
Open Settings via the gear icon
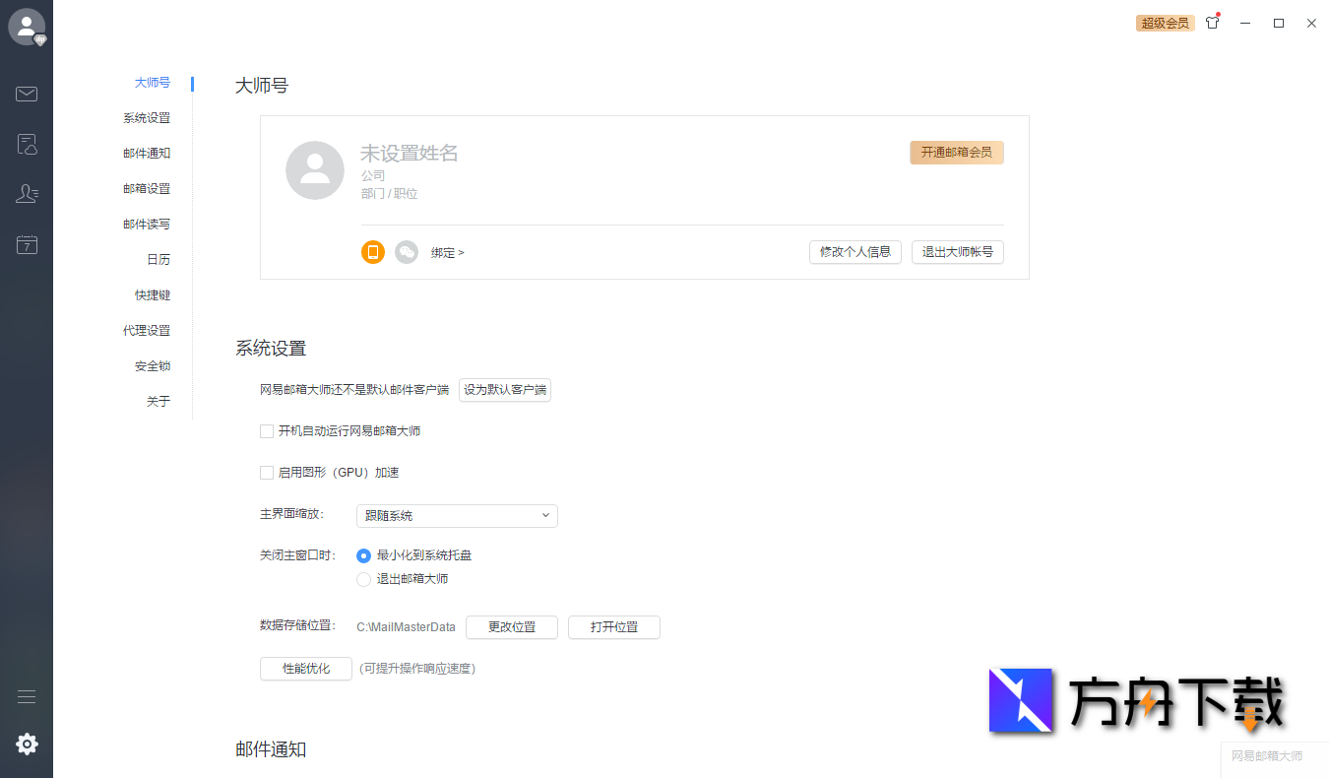pos(27,744)
